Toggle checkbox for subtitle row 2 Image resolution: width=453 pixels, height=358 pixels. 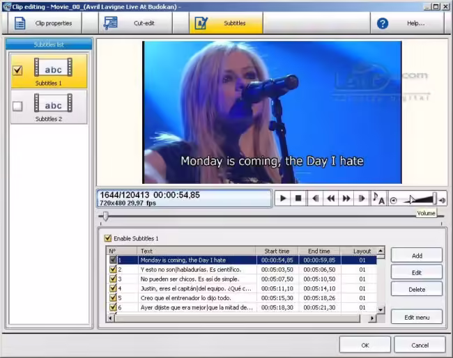click(113, 269)
